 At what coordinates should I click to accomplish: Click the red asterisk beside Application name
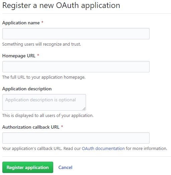click(x=42, y=22)
